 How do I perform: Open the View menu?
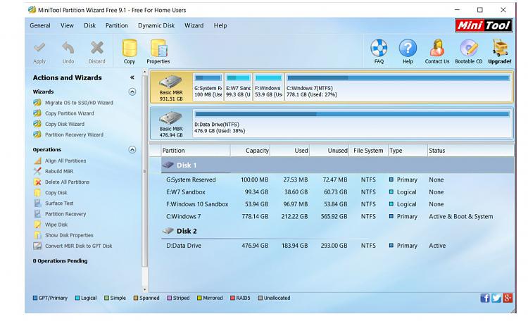(x=67, y=25)
